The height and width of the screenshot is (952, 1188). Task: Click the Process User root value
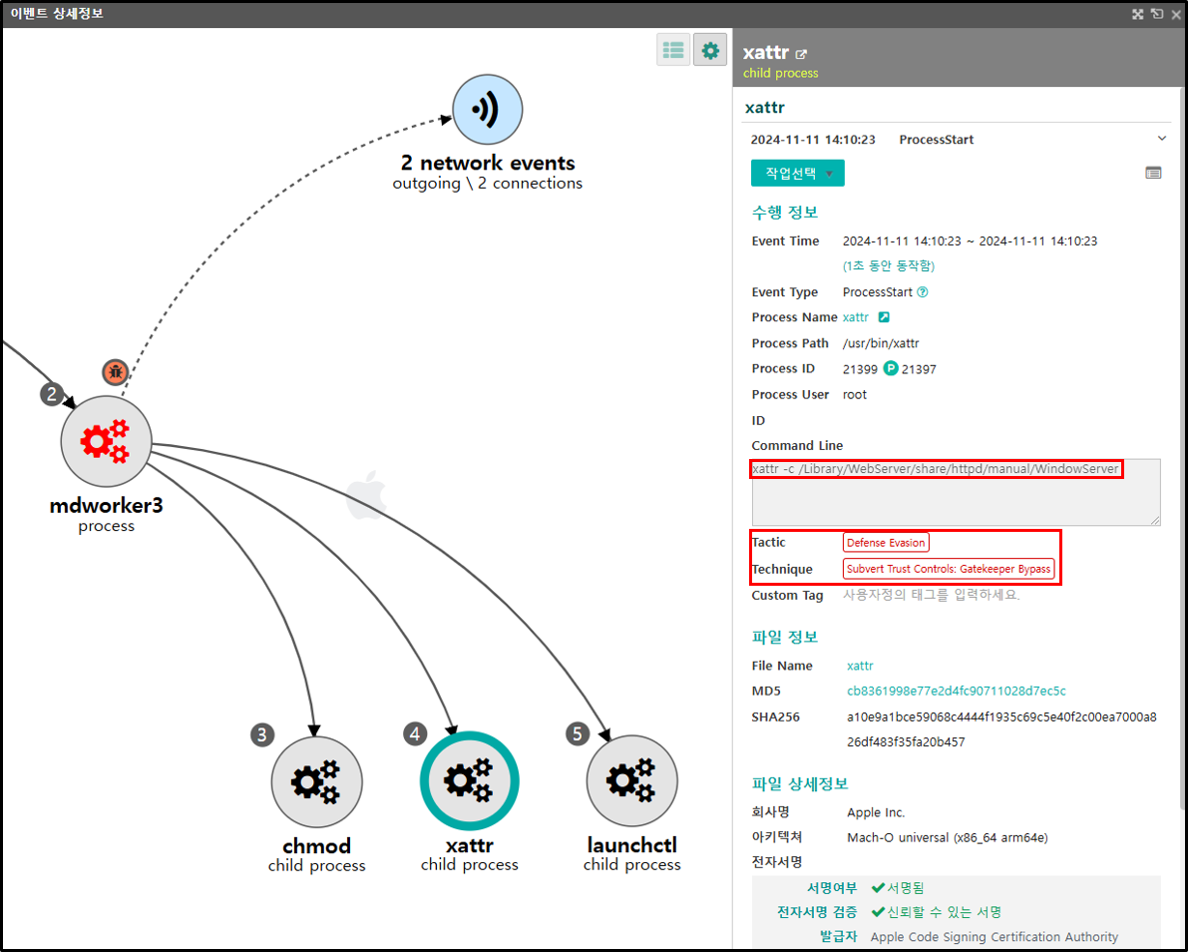[x=855, y=394]
